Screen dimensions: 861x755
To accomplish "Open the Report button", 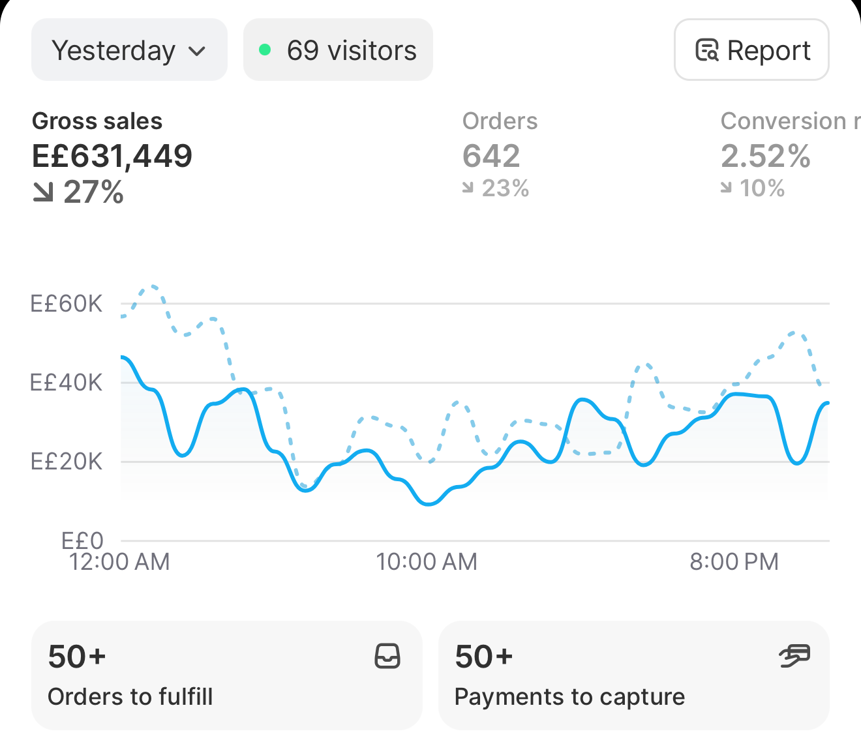I will (x=751, y=50).
